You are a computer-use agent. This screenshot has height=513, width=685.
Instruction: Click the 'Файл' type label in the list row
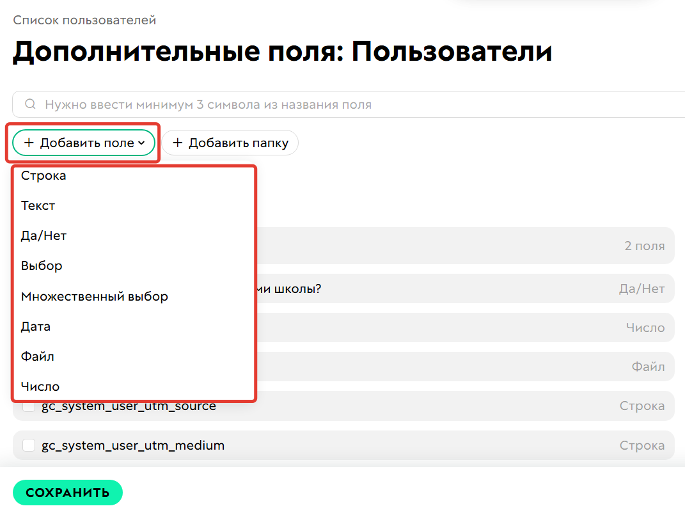(648, 366)
